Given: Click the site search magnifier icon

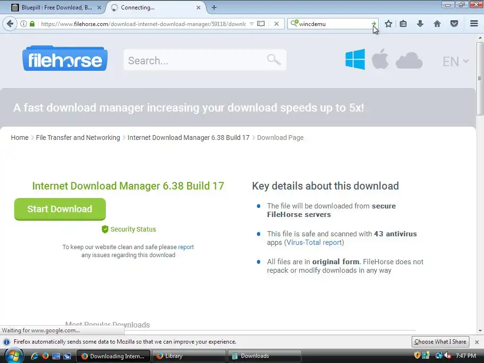Looking at the screenshot, I should click(274, 60).
